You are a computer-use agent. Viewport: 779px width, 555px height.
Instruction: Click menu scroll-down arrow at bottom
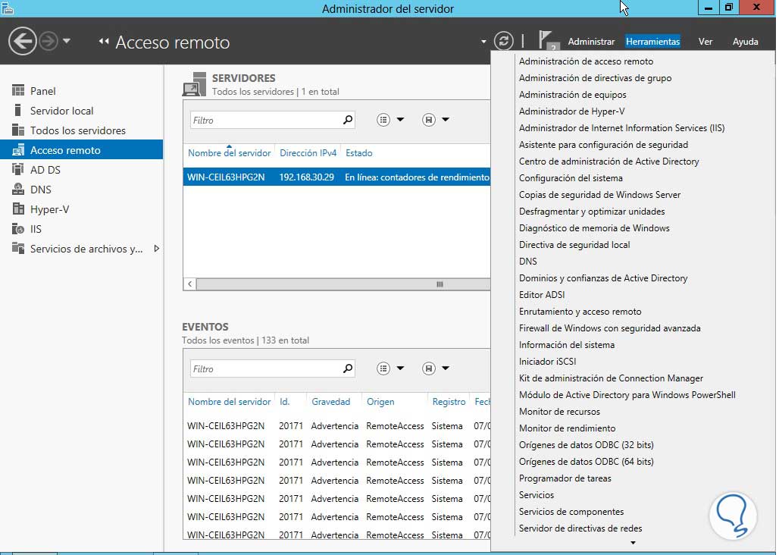tap(633, 543)
